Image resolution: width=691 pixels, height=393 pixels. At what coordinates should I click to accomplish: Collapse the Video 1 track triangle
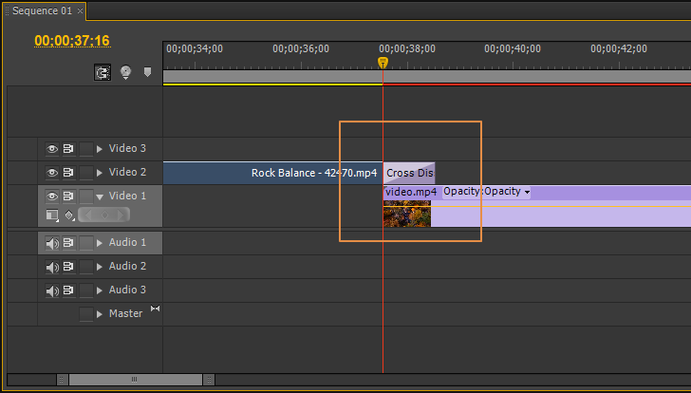tap(100, 196)
